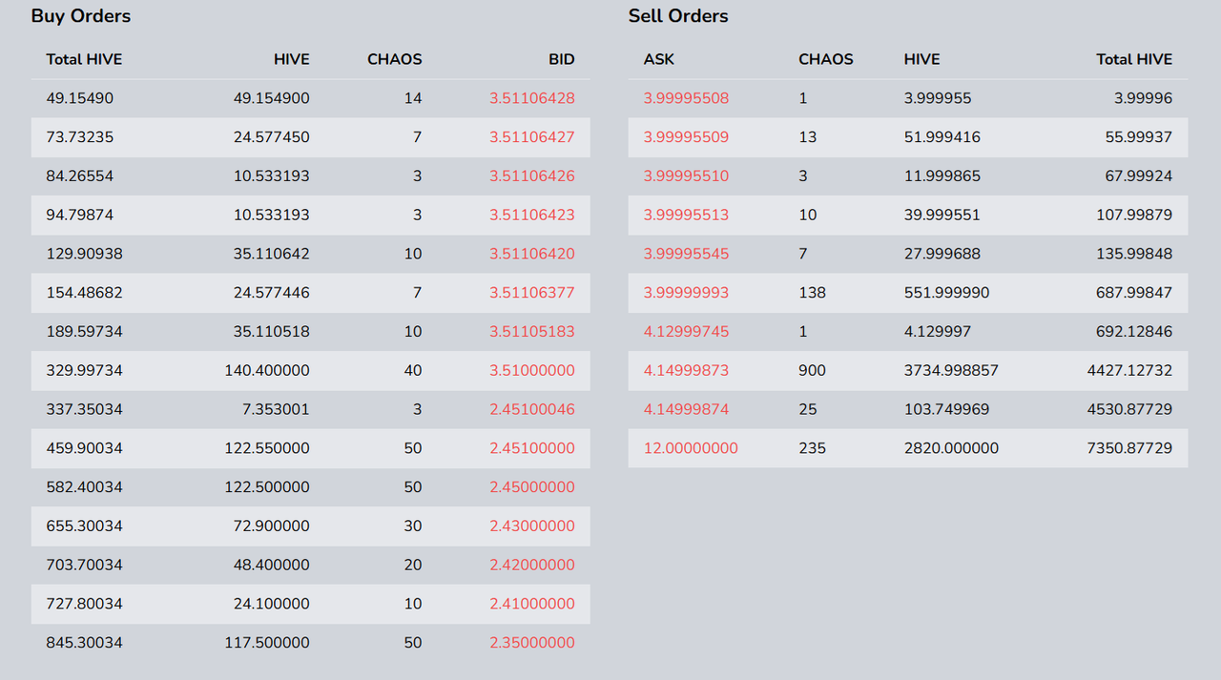Click bid price 3.51106427
This screenshot has height=680, width=1221.
click(531, 137)
